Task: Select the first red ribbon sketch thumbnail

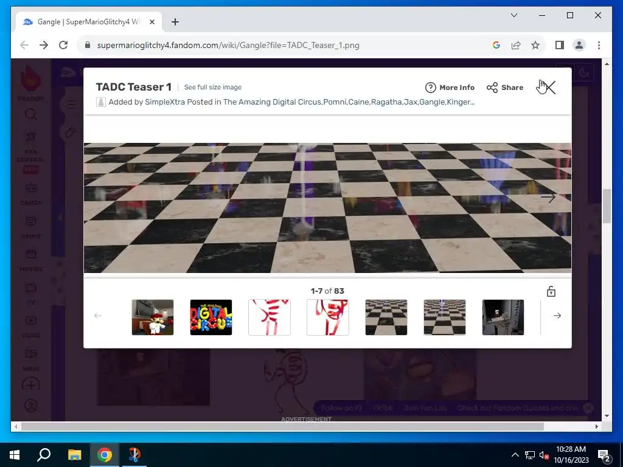Action: pos(270,317)
